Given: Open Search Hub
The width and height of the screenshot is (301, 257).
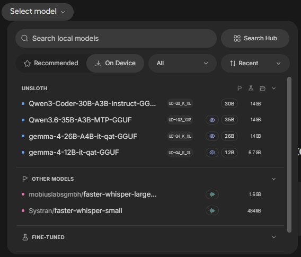Looking at the screenshot, I should 255,38.
